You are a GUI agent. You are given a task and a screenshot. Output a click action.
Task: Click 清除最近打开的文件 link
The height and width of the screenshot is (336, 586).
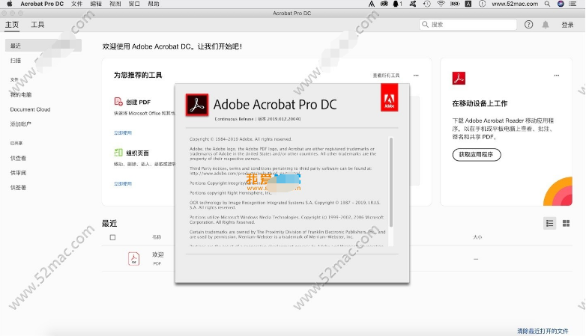coord(543,332)
